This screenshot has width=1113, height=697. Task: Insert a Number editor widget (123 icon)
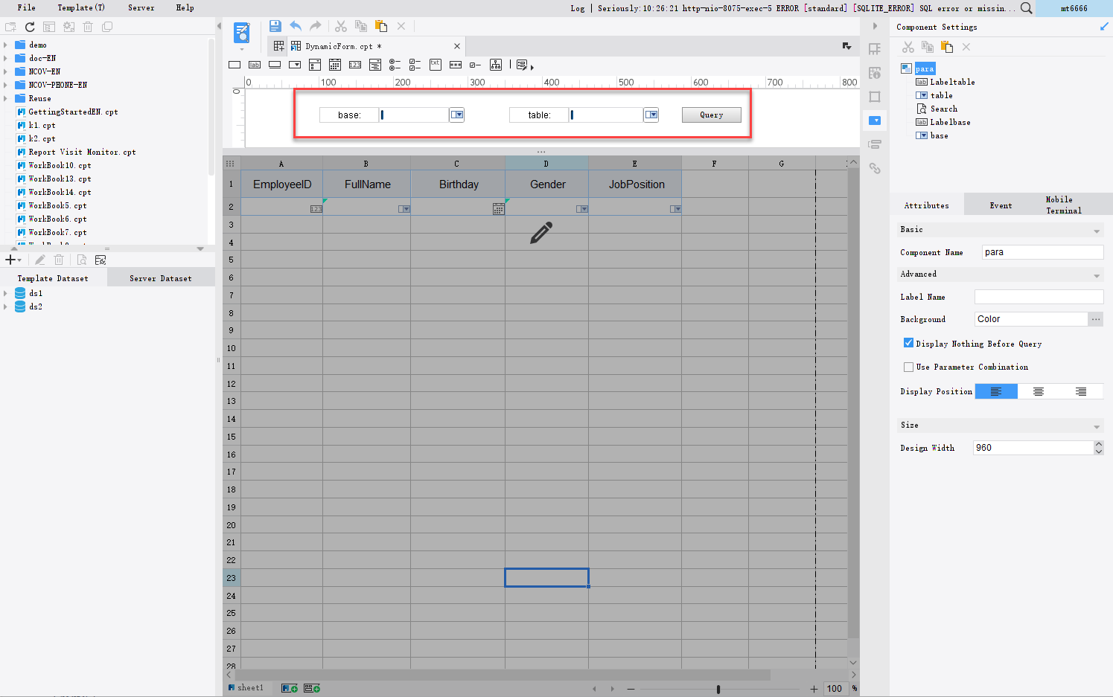pyautogui.click(x=355, y=65)
